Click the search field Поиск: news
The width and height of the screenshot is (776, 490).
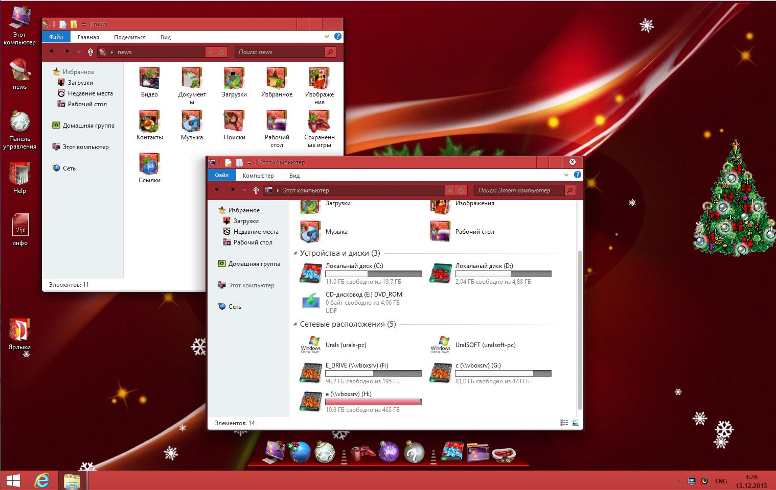pos(280,52)
